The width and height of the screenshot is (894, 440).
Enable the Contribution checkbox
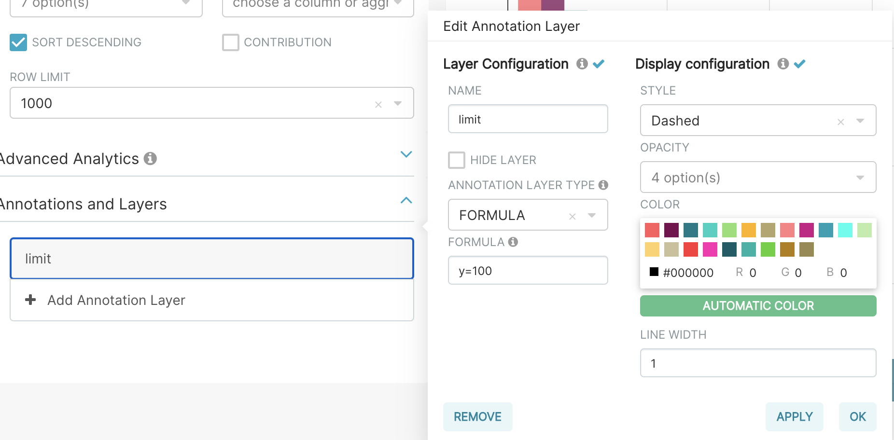231,42
